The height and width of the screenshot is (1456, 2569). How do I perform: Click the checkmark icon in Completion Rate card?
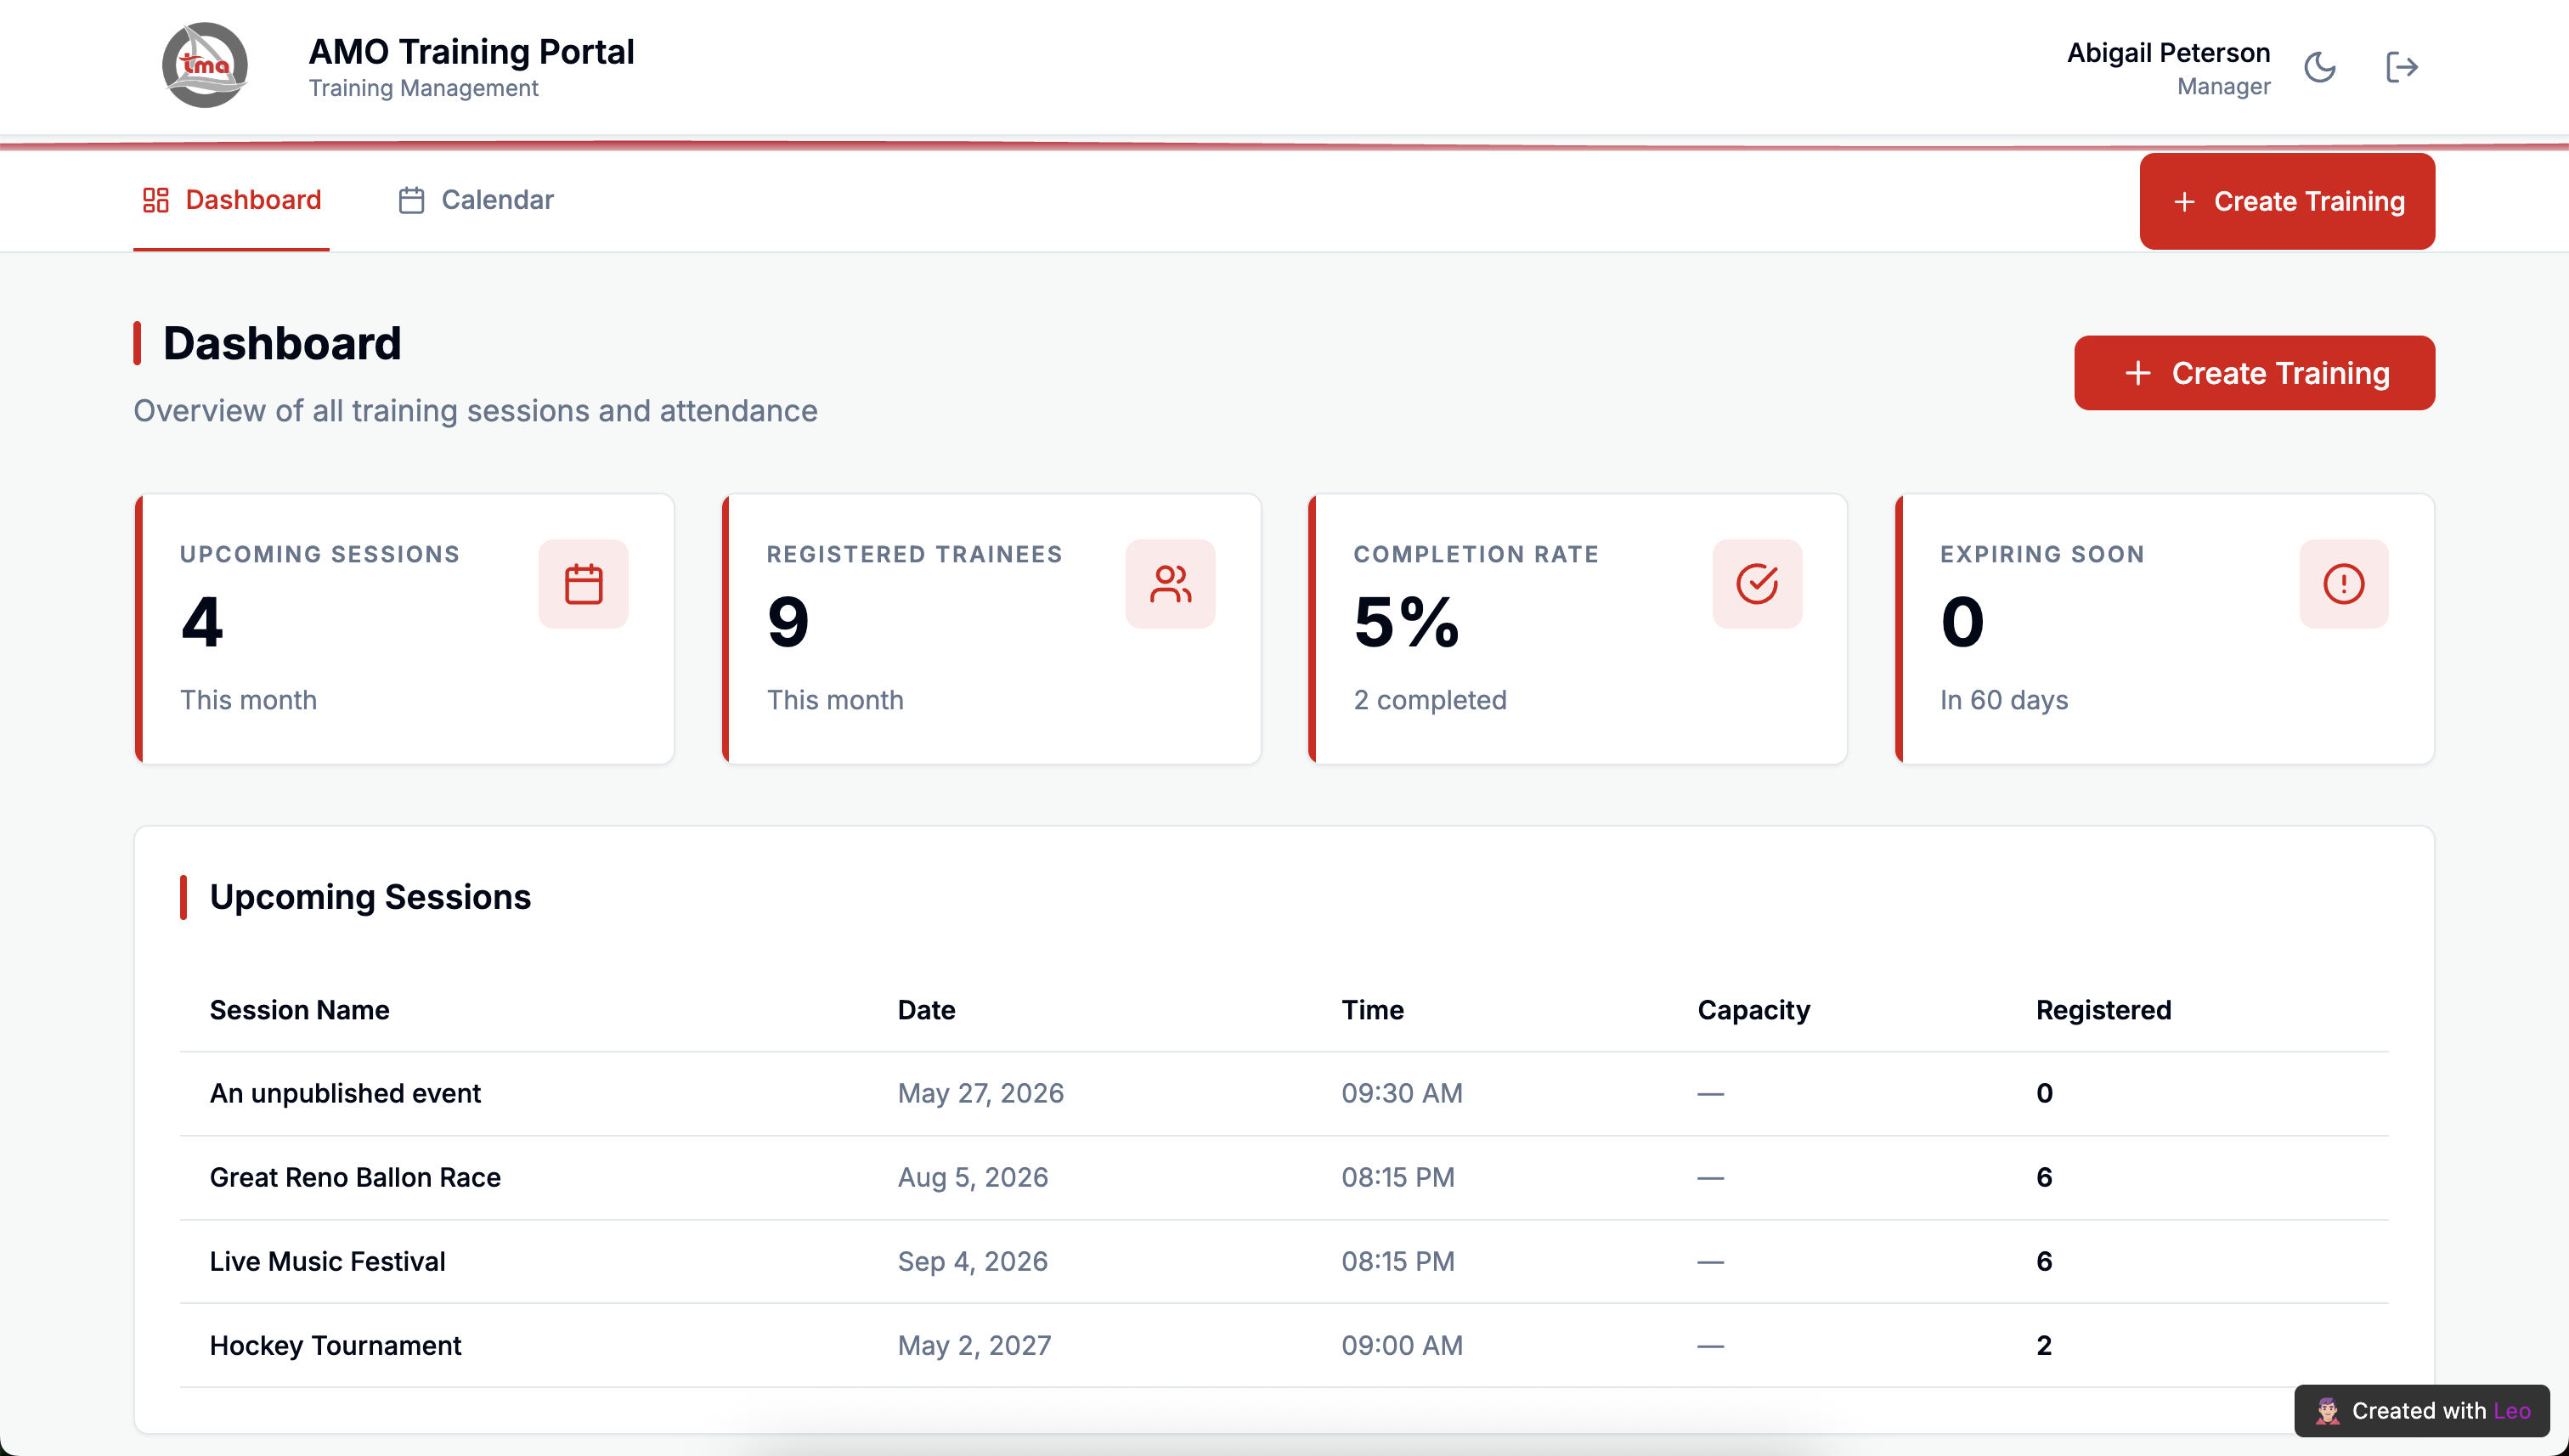coord(1757,584)
